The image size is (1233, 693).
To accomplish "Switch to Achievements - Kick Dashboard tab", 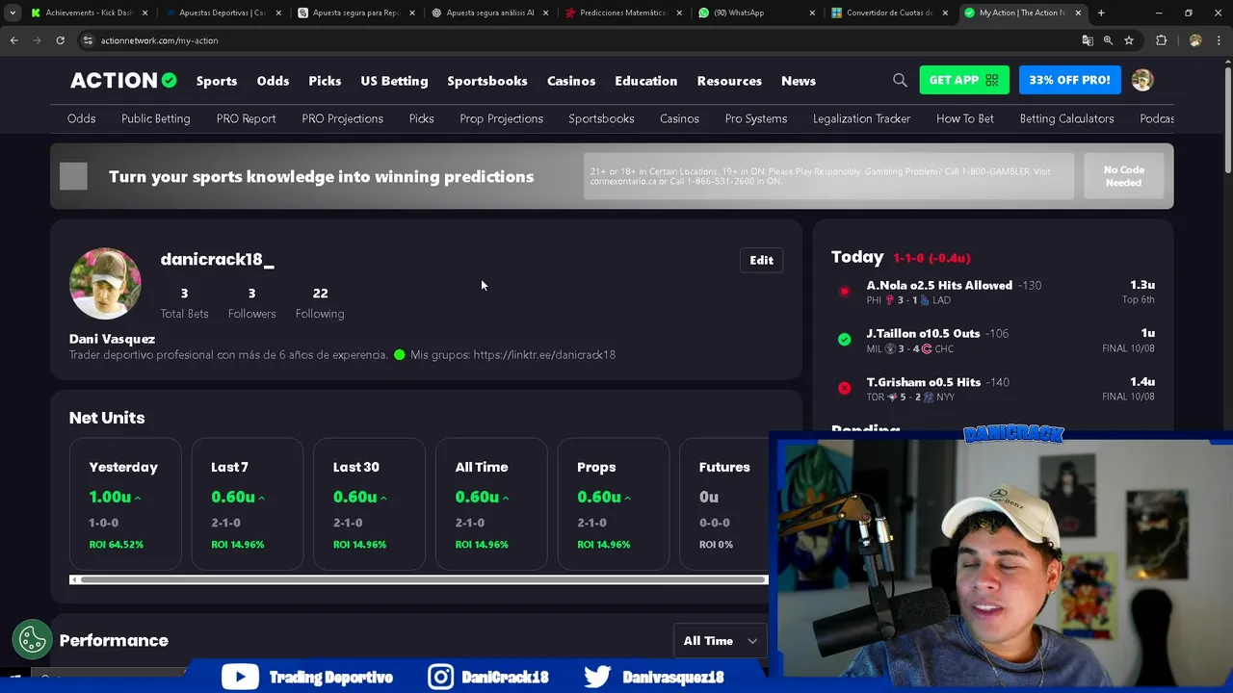I will (x=90, y=13).
